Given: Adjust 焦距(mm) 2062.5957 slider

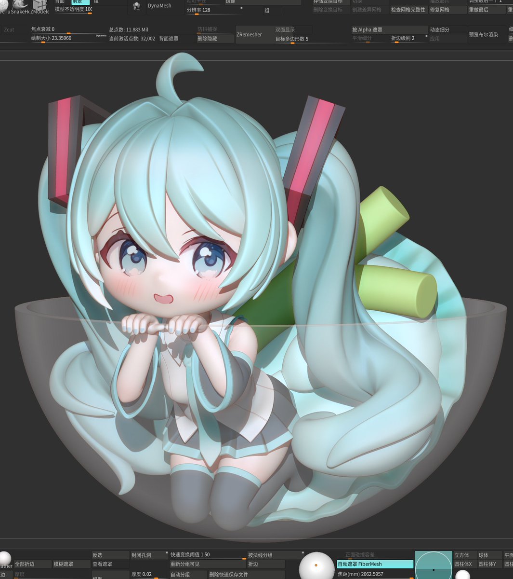Looking at the screenshot, I should coord(375,574).
